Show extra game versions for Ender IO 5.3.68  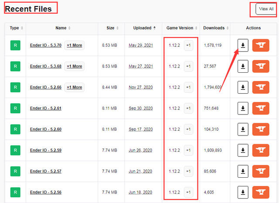coord(188,66)
